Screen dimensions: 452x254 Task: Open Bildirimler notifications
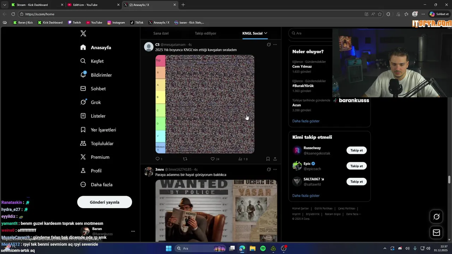point(96,75)
